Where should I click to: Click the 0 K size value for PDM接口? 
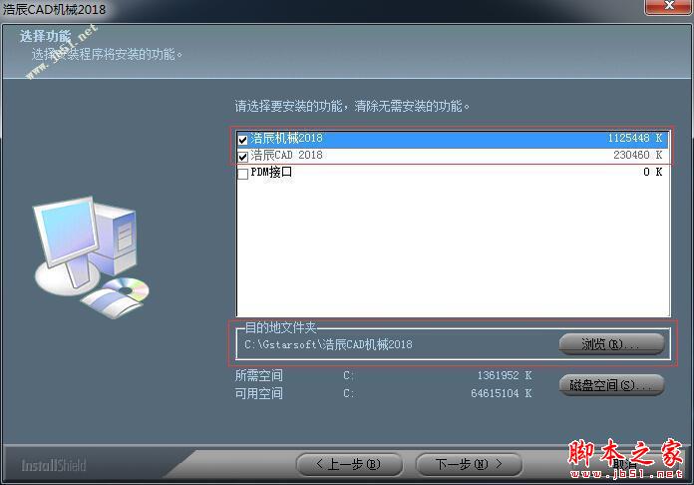point(653,172)
